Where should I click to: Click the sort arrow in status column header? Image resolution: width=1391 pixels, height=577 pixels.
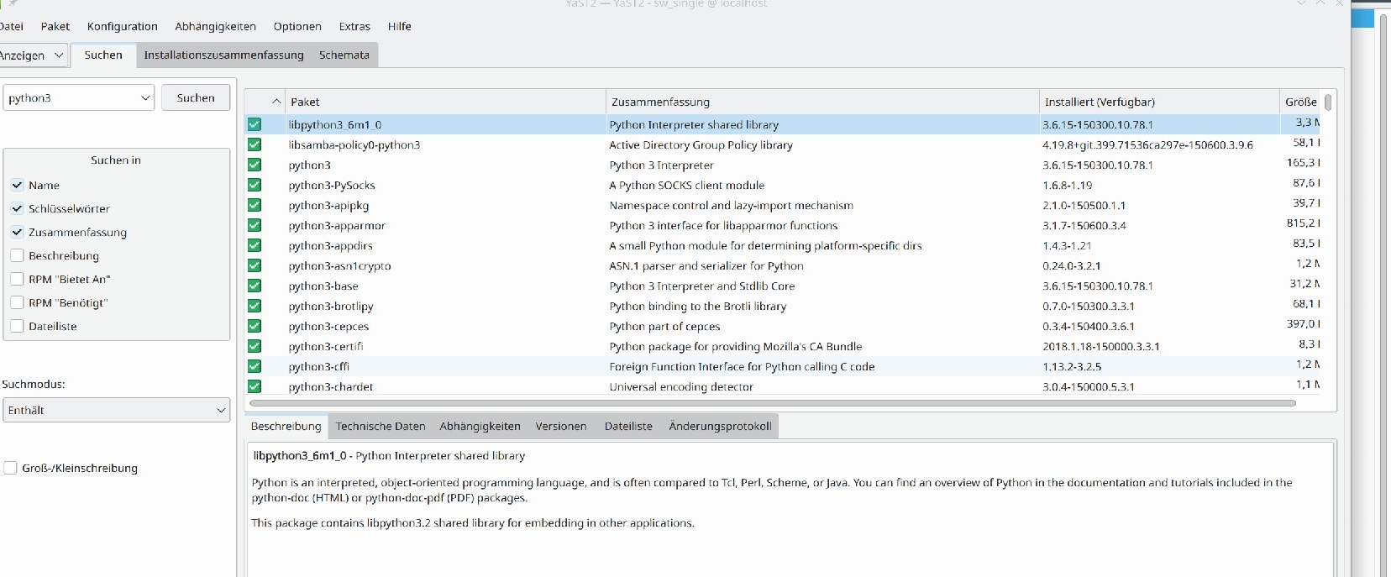[x=276, y=102]
